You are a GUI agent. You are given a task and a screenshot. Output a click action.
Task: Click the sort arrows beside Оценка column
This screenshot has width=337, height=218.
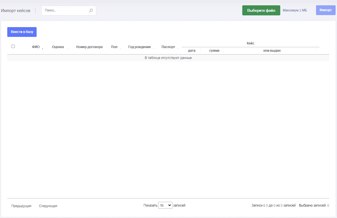(68, 48)
